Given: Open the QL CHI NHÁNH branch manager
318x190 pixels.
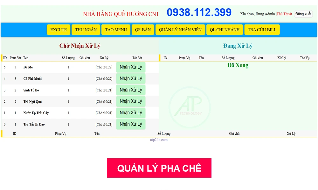Looking at the screenshot, I should click(225, 29).
